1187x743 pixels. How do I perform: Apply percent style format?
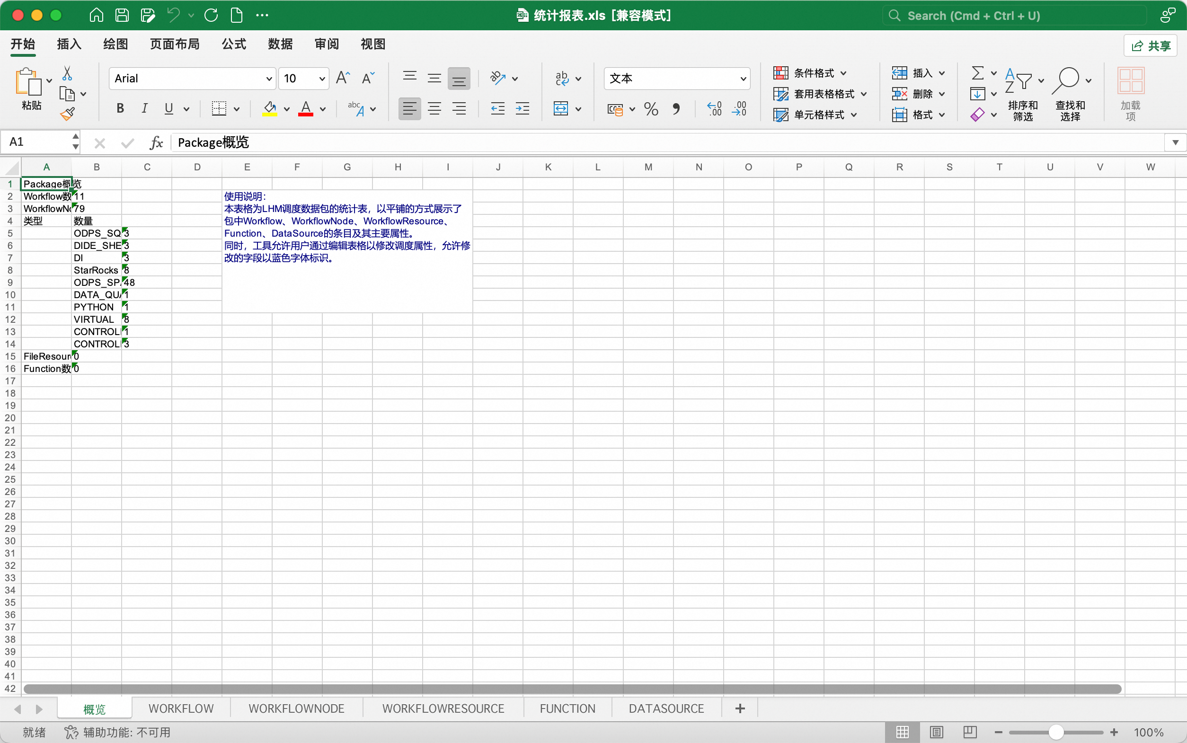(x=651, y=108)
